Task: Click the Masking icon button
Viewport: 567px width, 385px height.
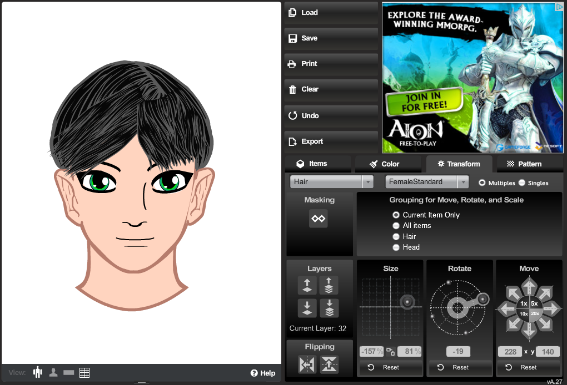Action: (319, 219)
